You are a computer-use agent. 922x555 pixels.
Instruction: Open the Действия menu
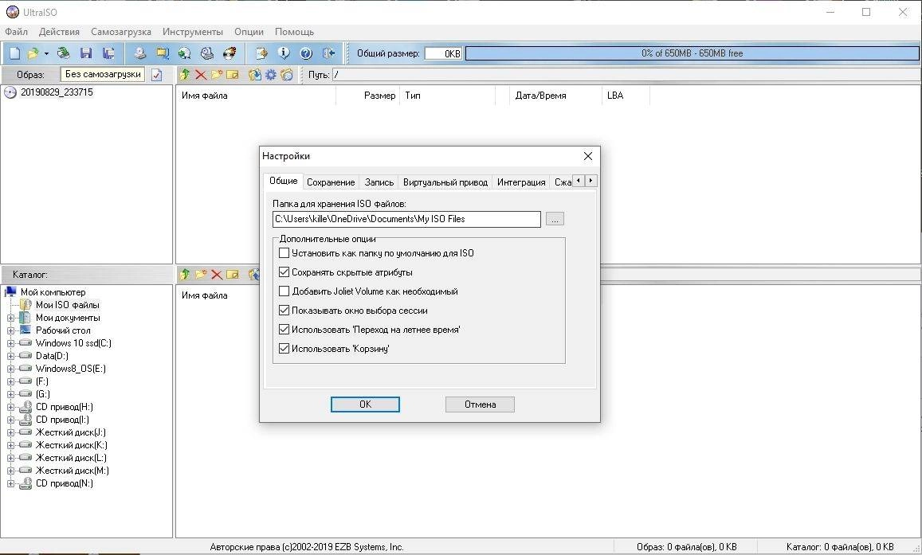pos(59,32)
